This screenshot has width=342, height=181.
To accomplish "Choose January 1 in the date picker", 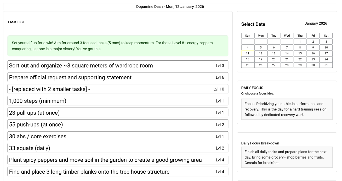I will pyautogui.click(x=300, y=42).
